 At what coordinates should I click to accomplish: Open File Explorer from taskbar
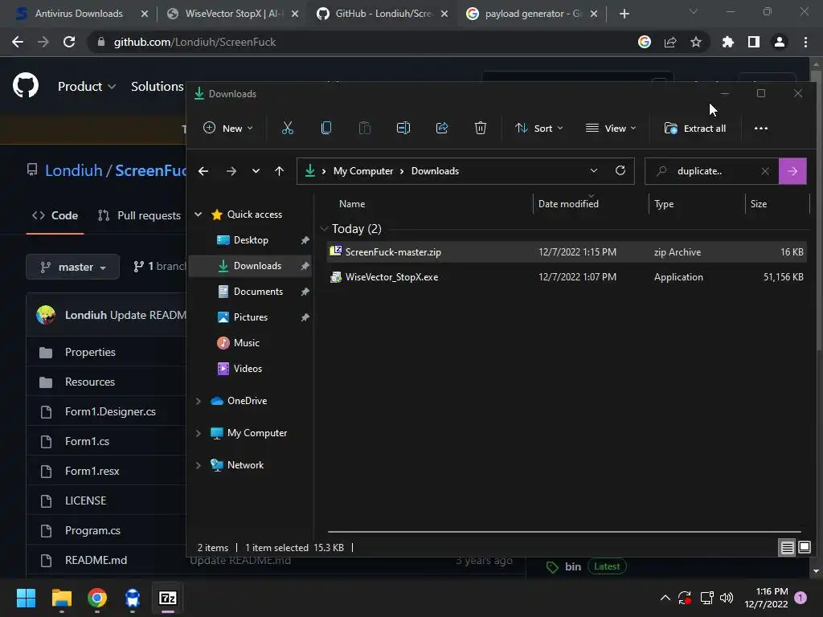tap(61, 598)
